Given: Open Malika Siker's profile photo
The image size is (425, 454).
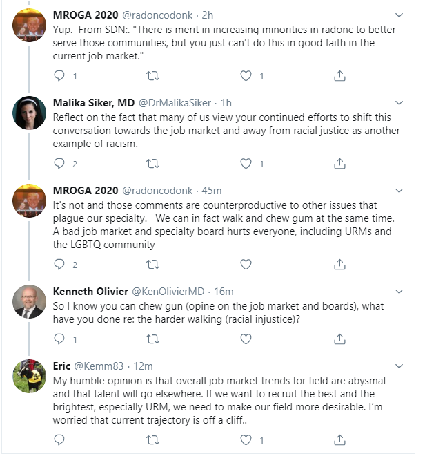Looking at the screenshot, I should pyautogui.click(x=30, y=113).
